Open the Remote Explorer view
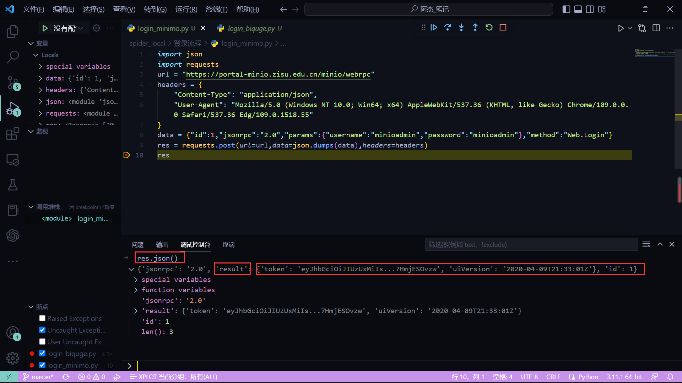682x383 pixels. [13, 160]
